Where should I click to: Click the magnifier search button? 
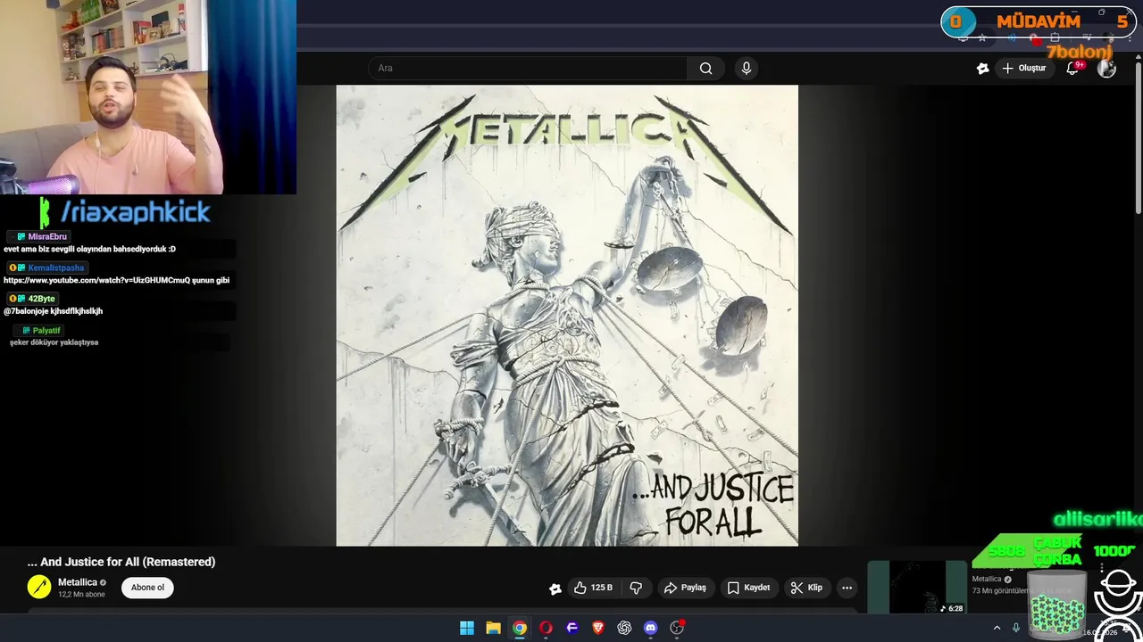tap(705, 68)
